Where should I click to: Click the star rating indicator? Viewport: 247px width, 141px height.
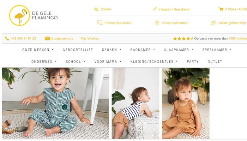click(183, 38)
